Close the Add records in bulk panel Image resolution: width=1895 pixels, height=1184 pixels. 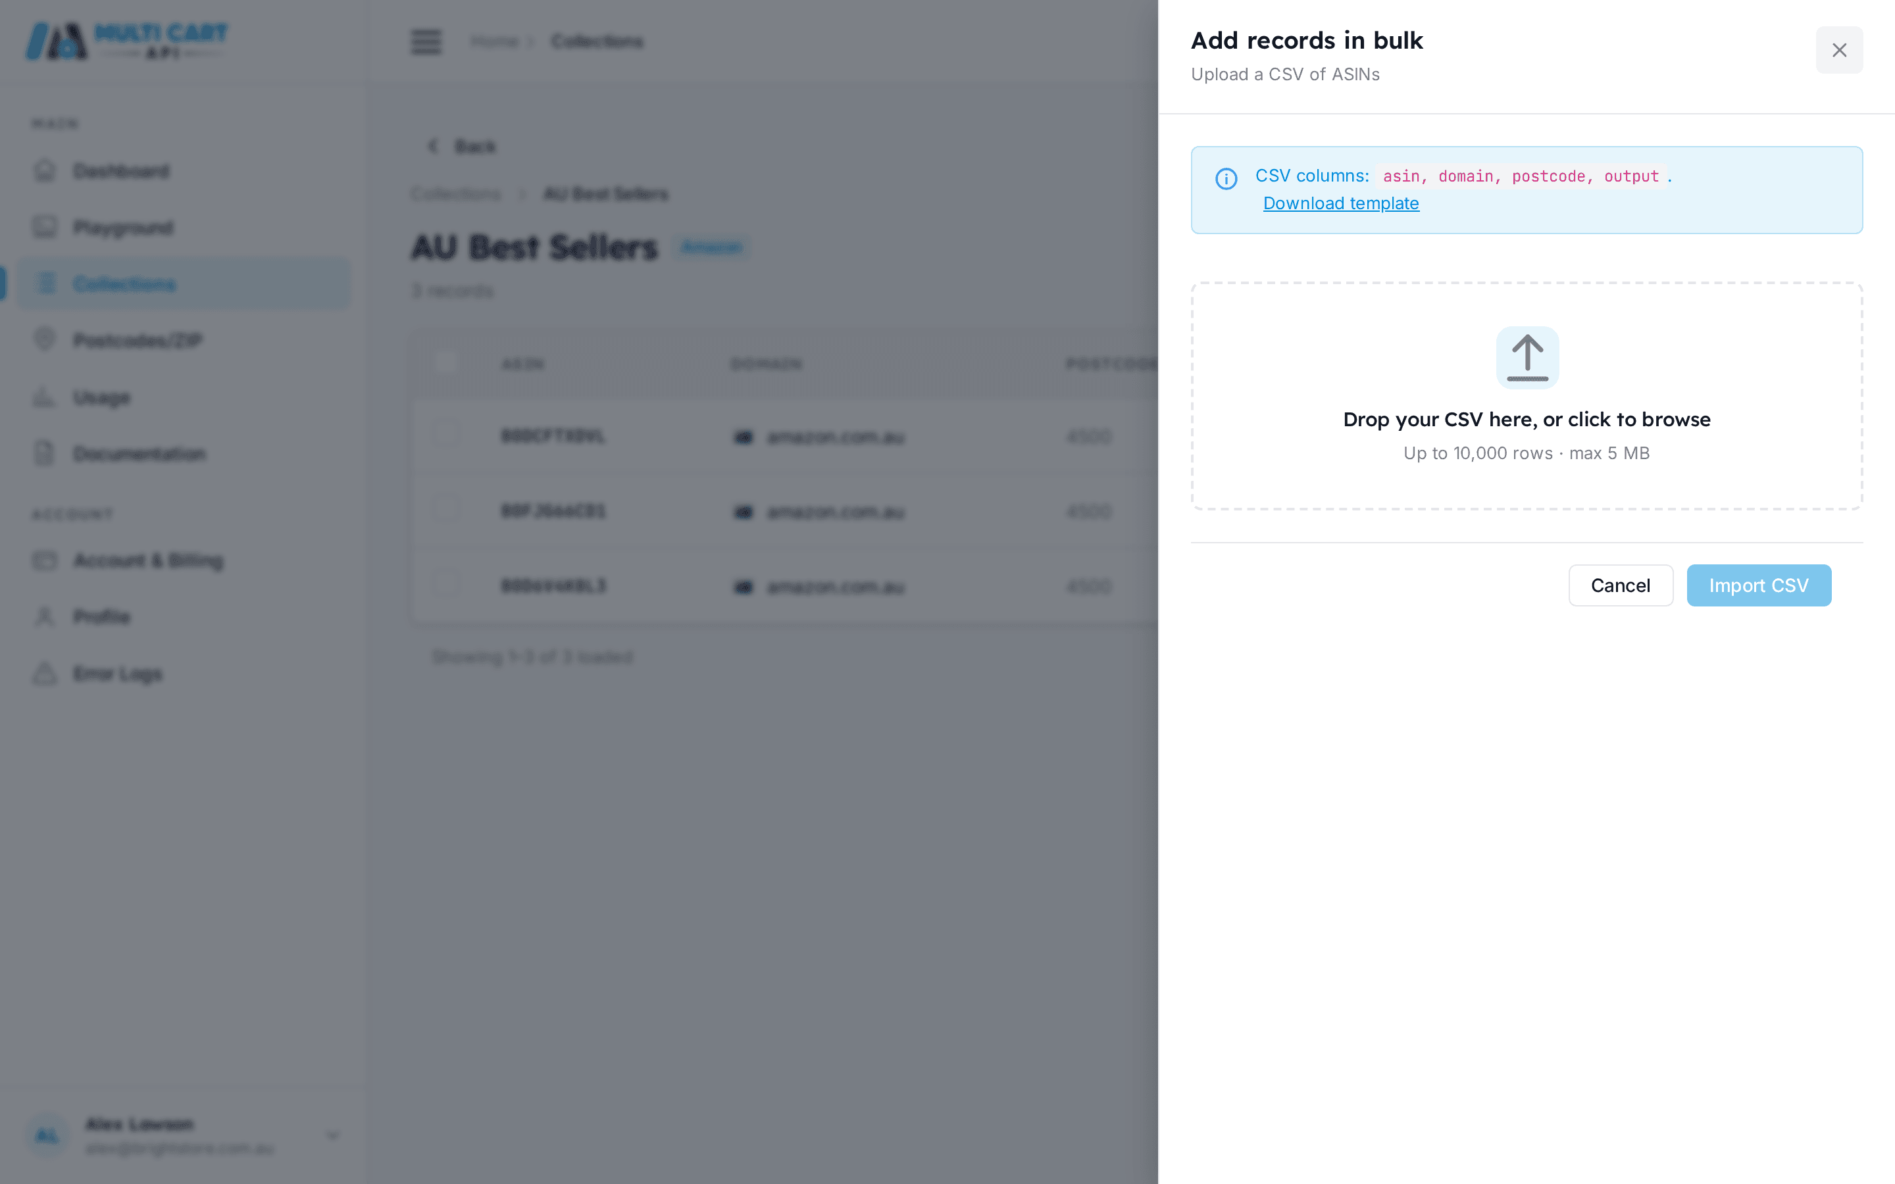pyautogui.click(x=1838, y=50)
